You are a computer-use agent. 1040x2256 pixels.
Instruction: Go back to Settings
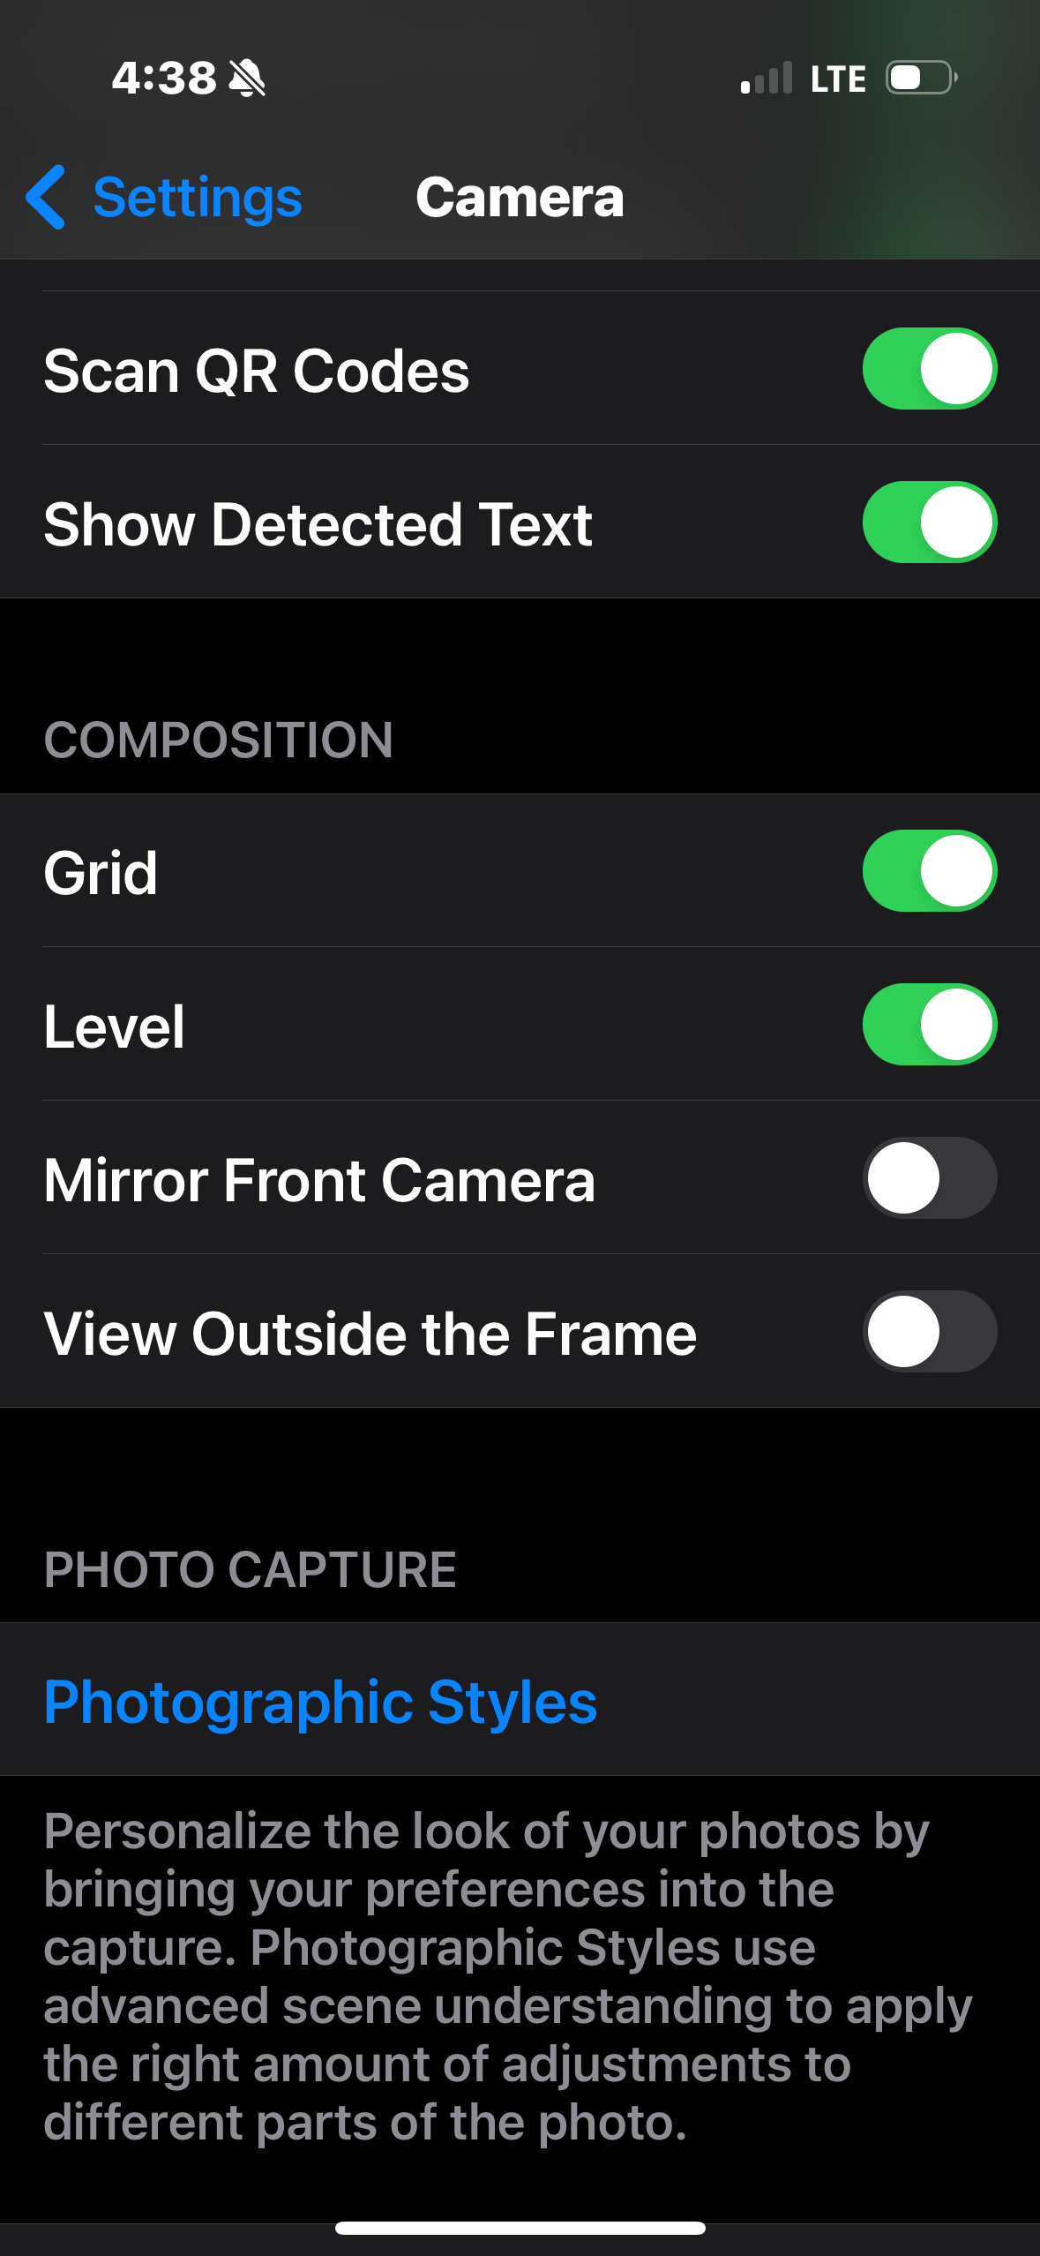coord(197,197)
